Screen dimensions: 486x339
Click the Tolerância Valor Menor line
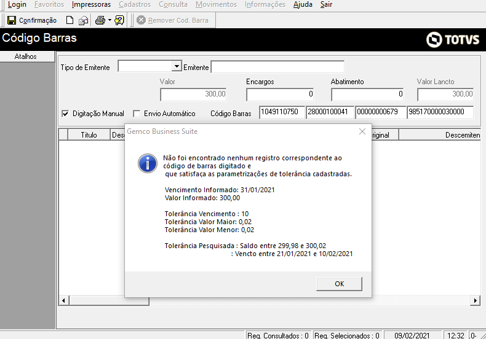(209, 230)
